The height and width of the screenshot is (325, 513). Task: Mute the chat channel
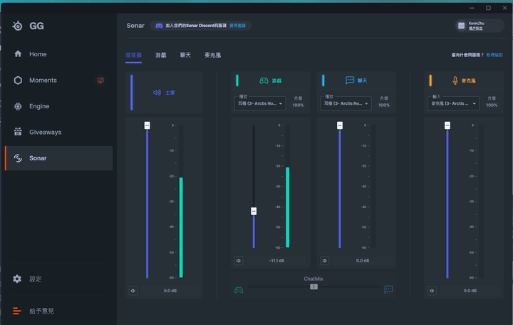pyautogui.click(x=325, y=261)
